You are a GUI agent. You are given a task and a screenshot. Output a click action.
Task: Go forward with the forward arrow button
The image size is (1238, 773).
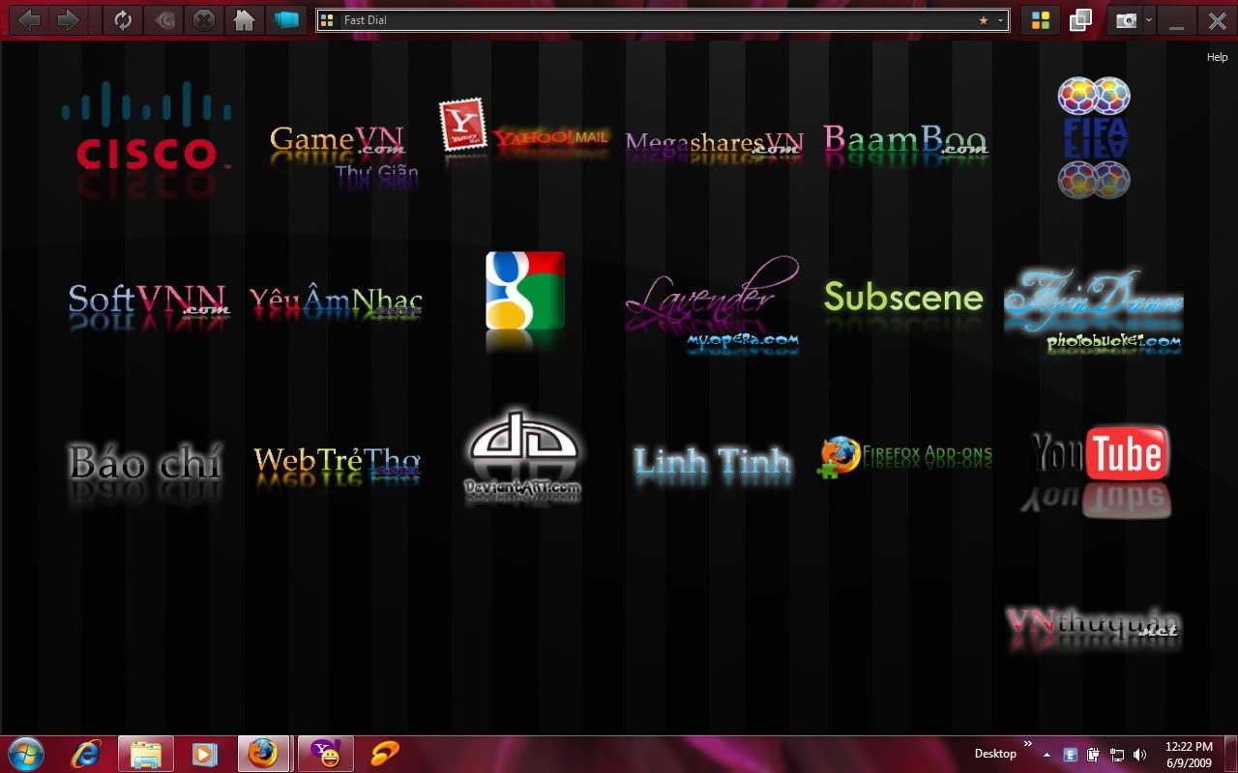(68, 19)
